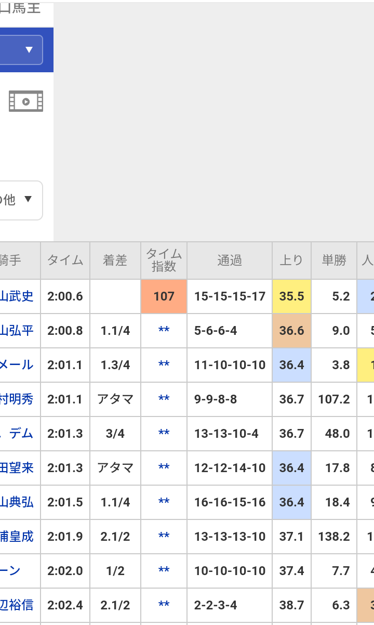The width and height of the screenshot is (374, 625).
Task: Click the 38.7 last-furlong value
Action: [291, 605]
